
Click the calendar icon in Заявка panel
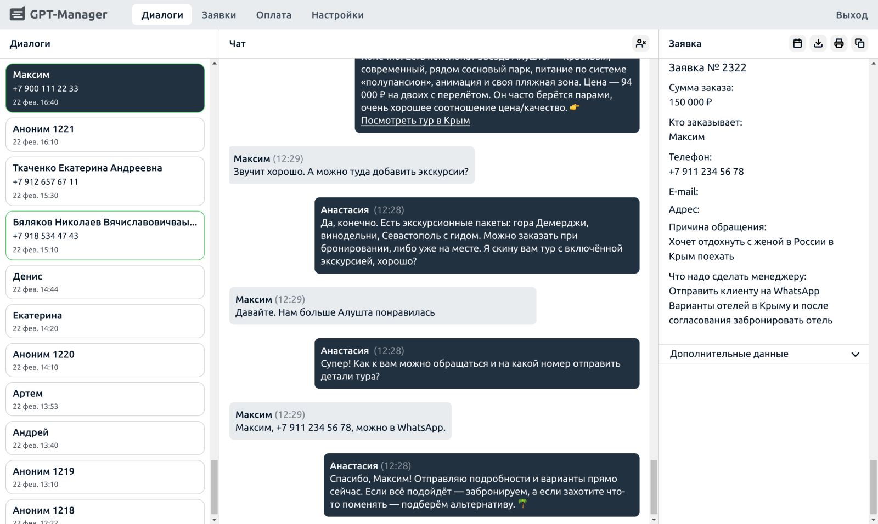point(797,43)
